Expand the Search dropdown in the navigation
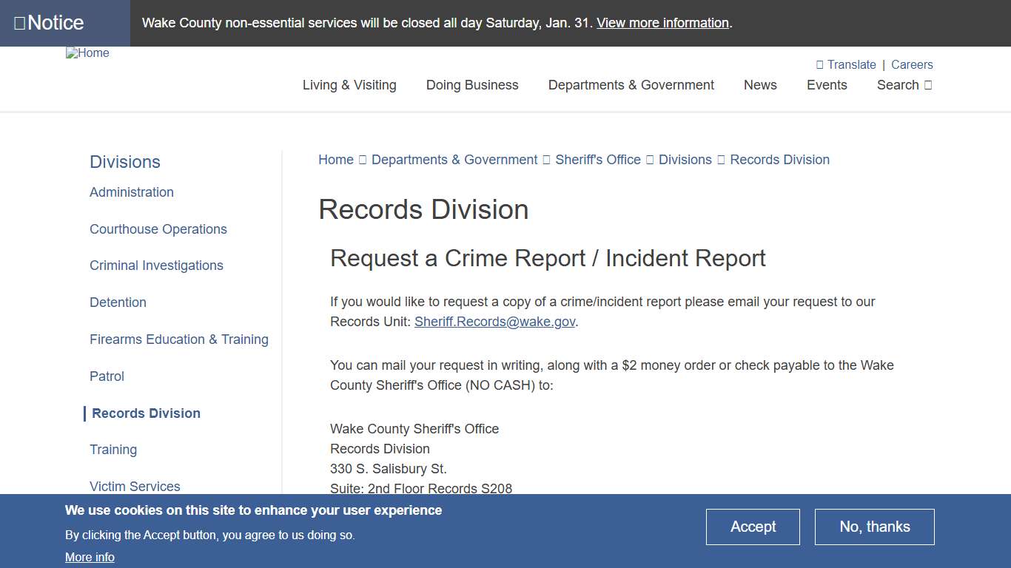The height and width of the screenshot is (568, 1011). click(904, 85)
